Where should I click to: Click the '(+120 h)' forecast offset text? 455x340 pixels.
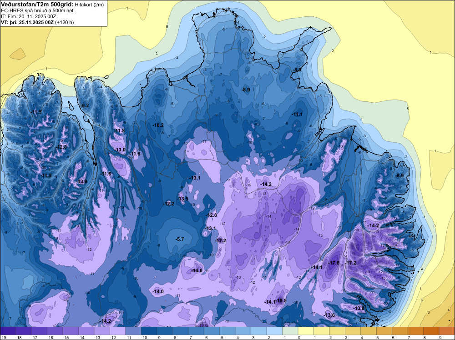coord(65,22)
